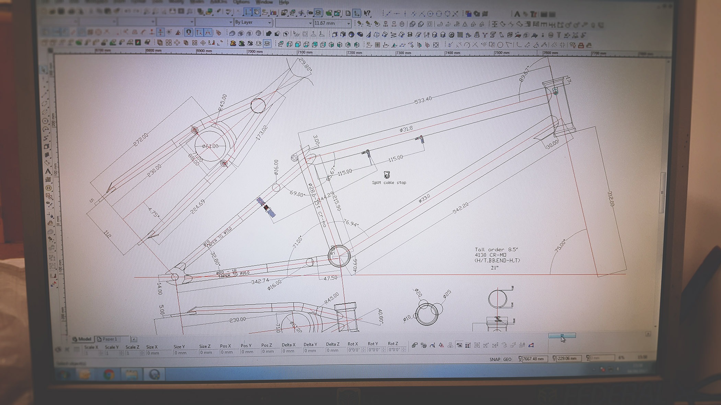
Task: Click the hatch grid pattern icon
Action: point(460,35)
